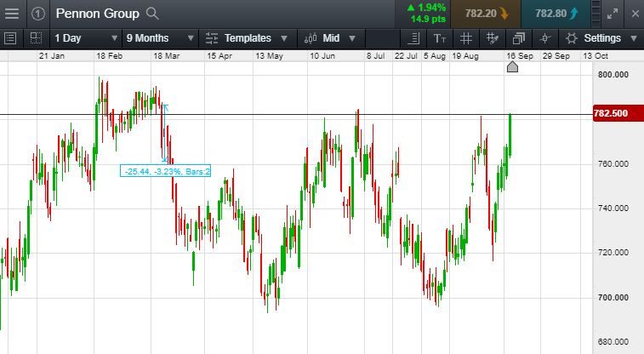
Task: Select the text annotation tool
Action: tap(440, 39)
